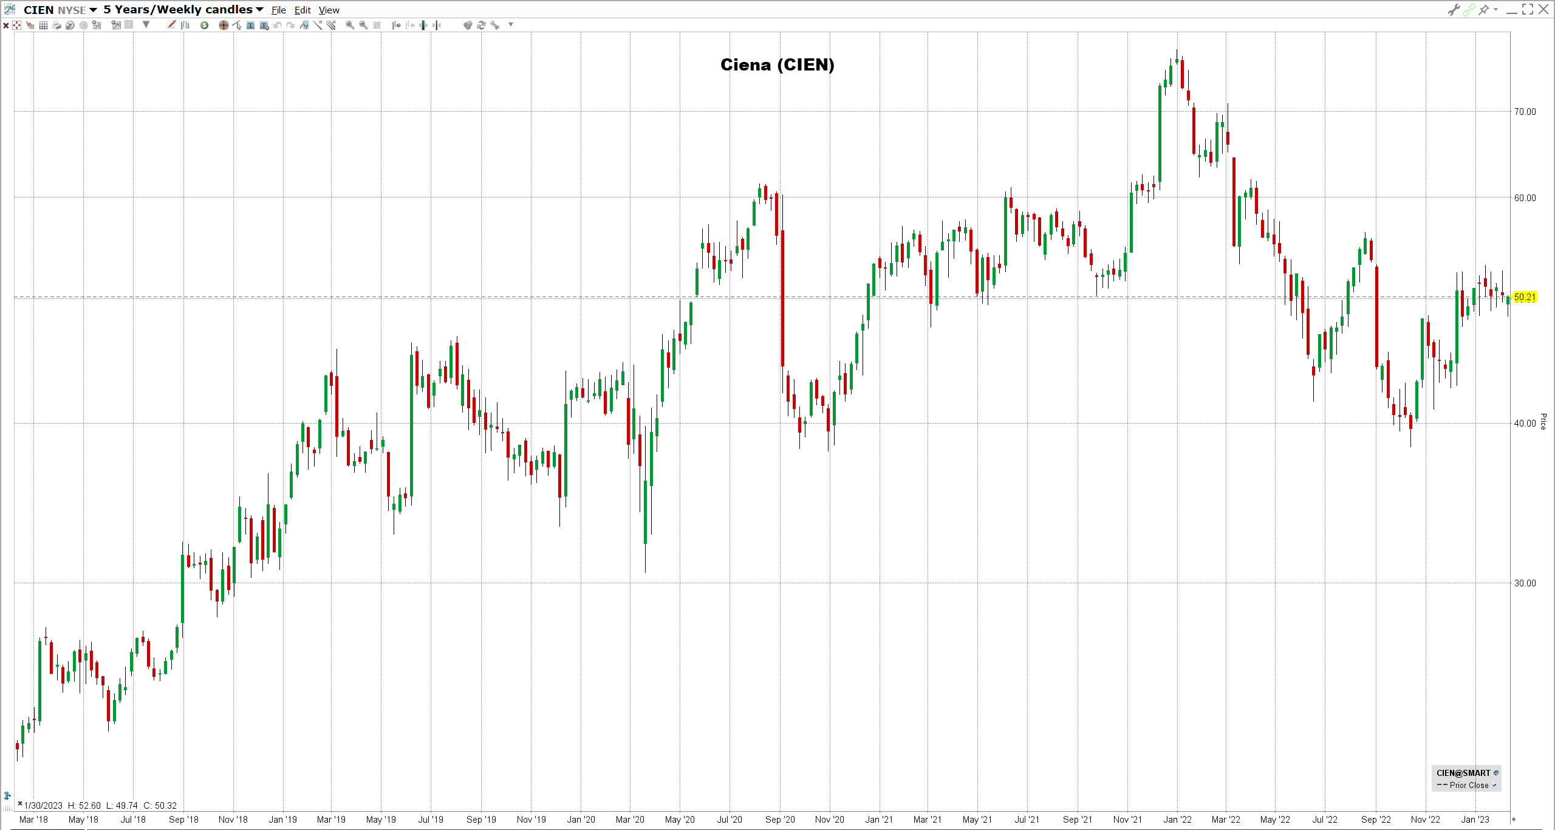The image size is (1555, 830).
Task: Redo last chart action
Action: [290, 25]
